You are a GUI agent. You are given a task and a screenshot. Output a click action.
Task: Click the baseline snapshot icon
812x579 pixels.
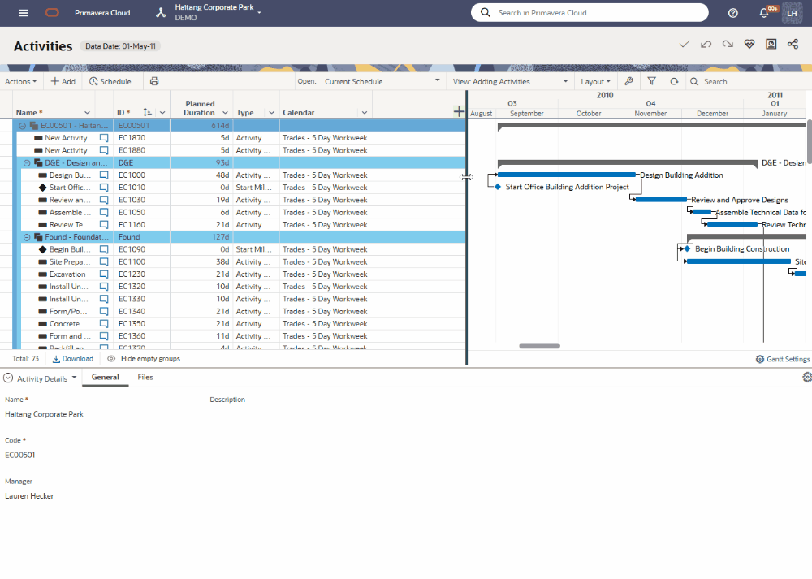pos(771,44)
